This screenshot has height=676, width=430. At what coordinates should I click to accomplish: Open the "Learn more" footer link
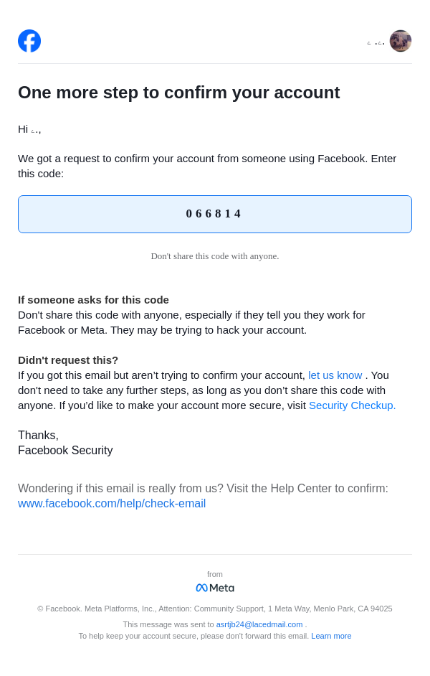(x=331, y=636)
